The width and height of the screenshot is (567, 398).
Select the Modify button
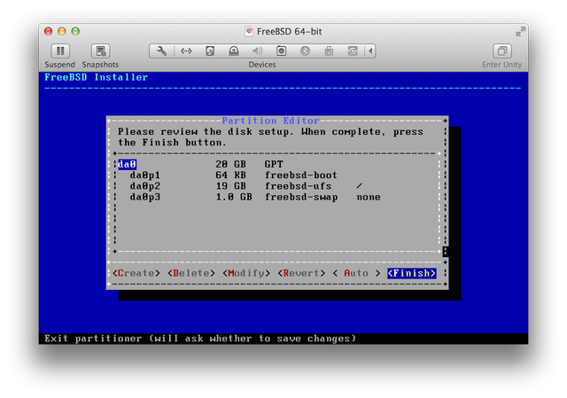click(246, 273)
